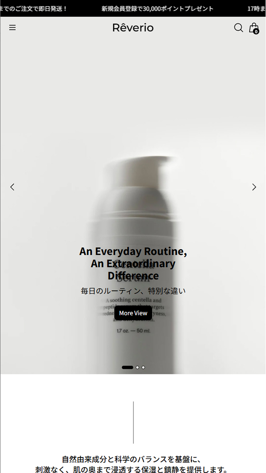Viewport: 266px width, 473px height.
Task: Select the first active slide indicator
Action: tap(128, 367)
